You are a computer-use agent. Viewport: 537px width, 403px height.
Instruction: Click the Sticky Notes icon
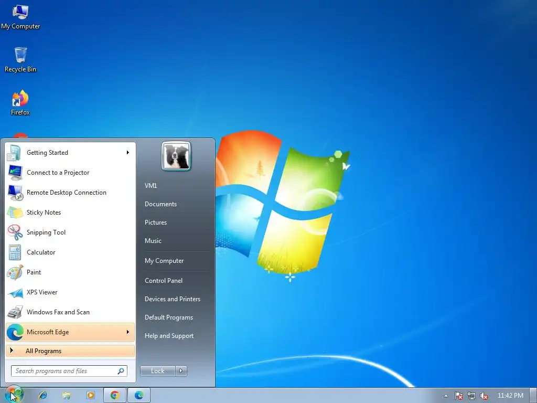(x=15, y=213)
